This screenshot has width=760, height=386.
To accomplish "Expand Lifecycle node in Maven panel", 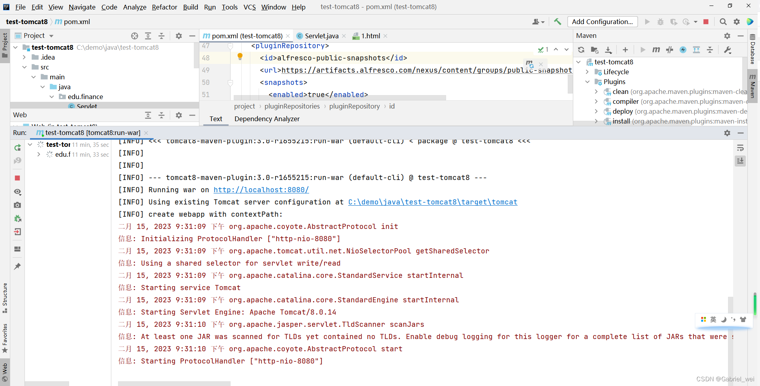I will [x=587, y=72].
